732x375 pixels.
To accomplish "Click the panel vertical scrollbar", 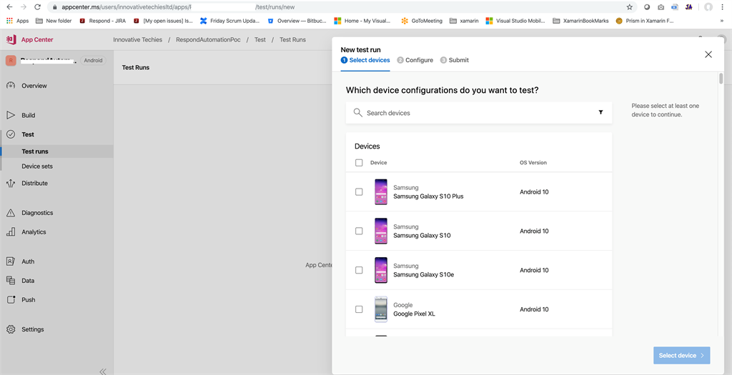I will click(721, 79).
